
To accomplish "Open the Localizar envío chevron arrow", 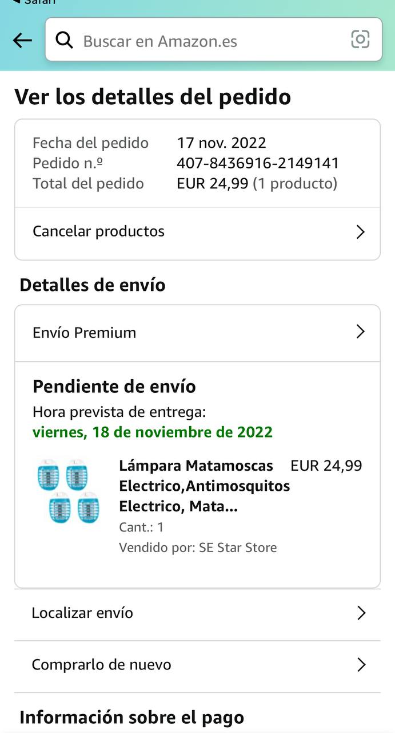I will 361,613.
